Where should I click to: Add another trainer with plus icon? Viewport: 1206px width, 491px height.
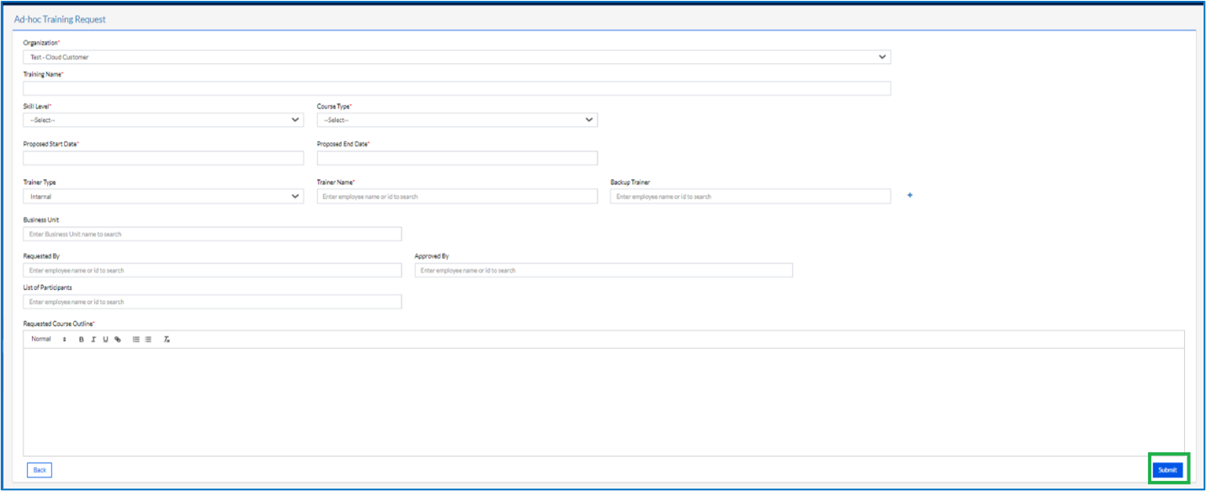pos(910,195)
